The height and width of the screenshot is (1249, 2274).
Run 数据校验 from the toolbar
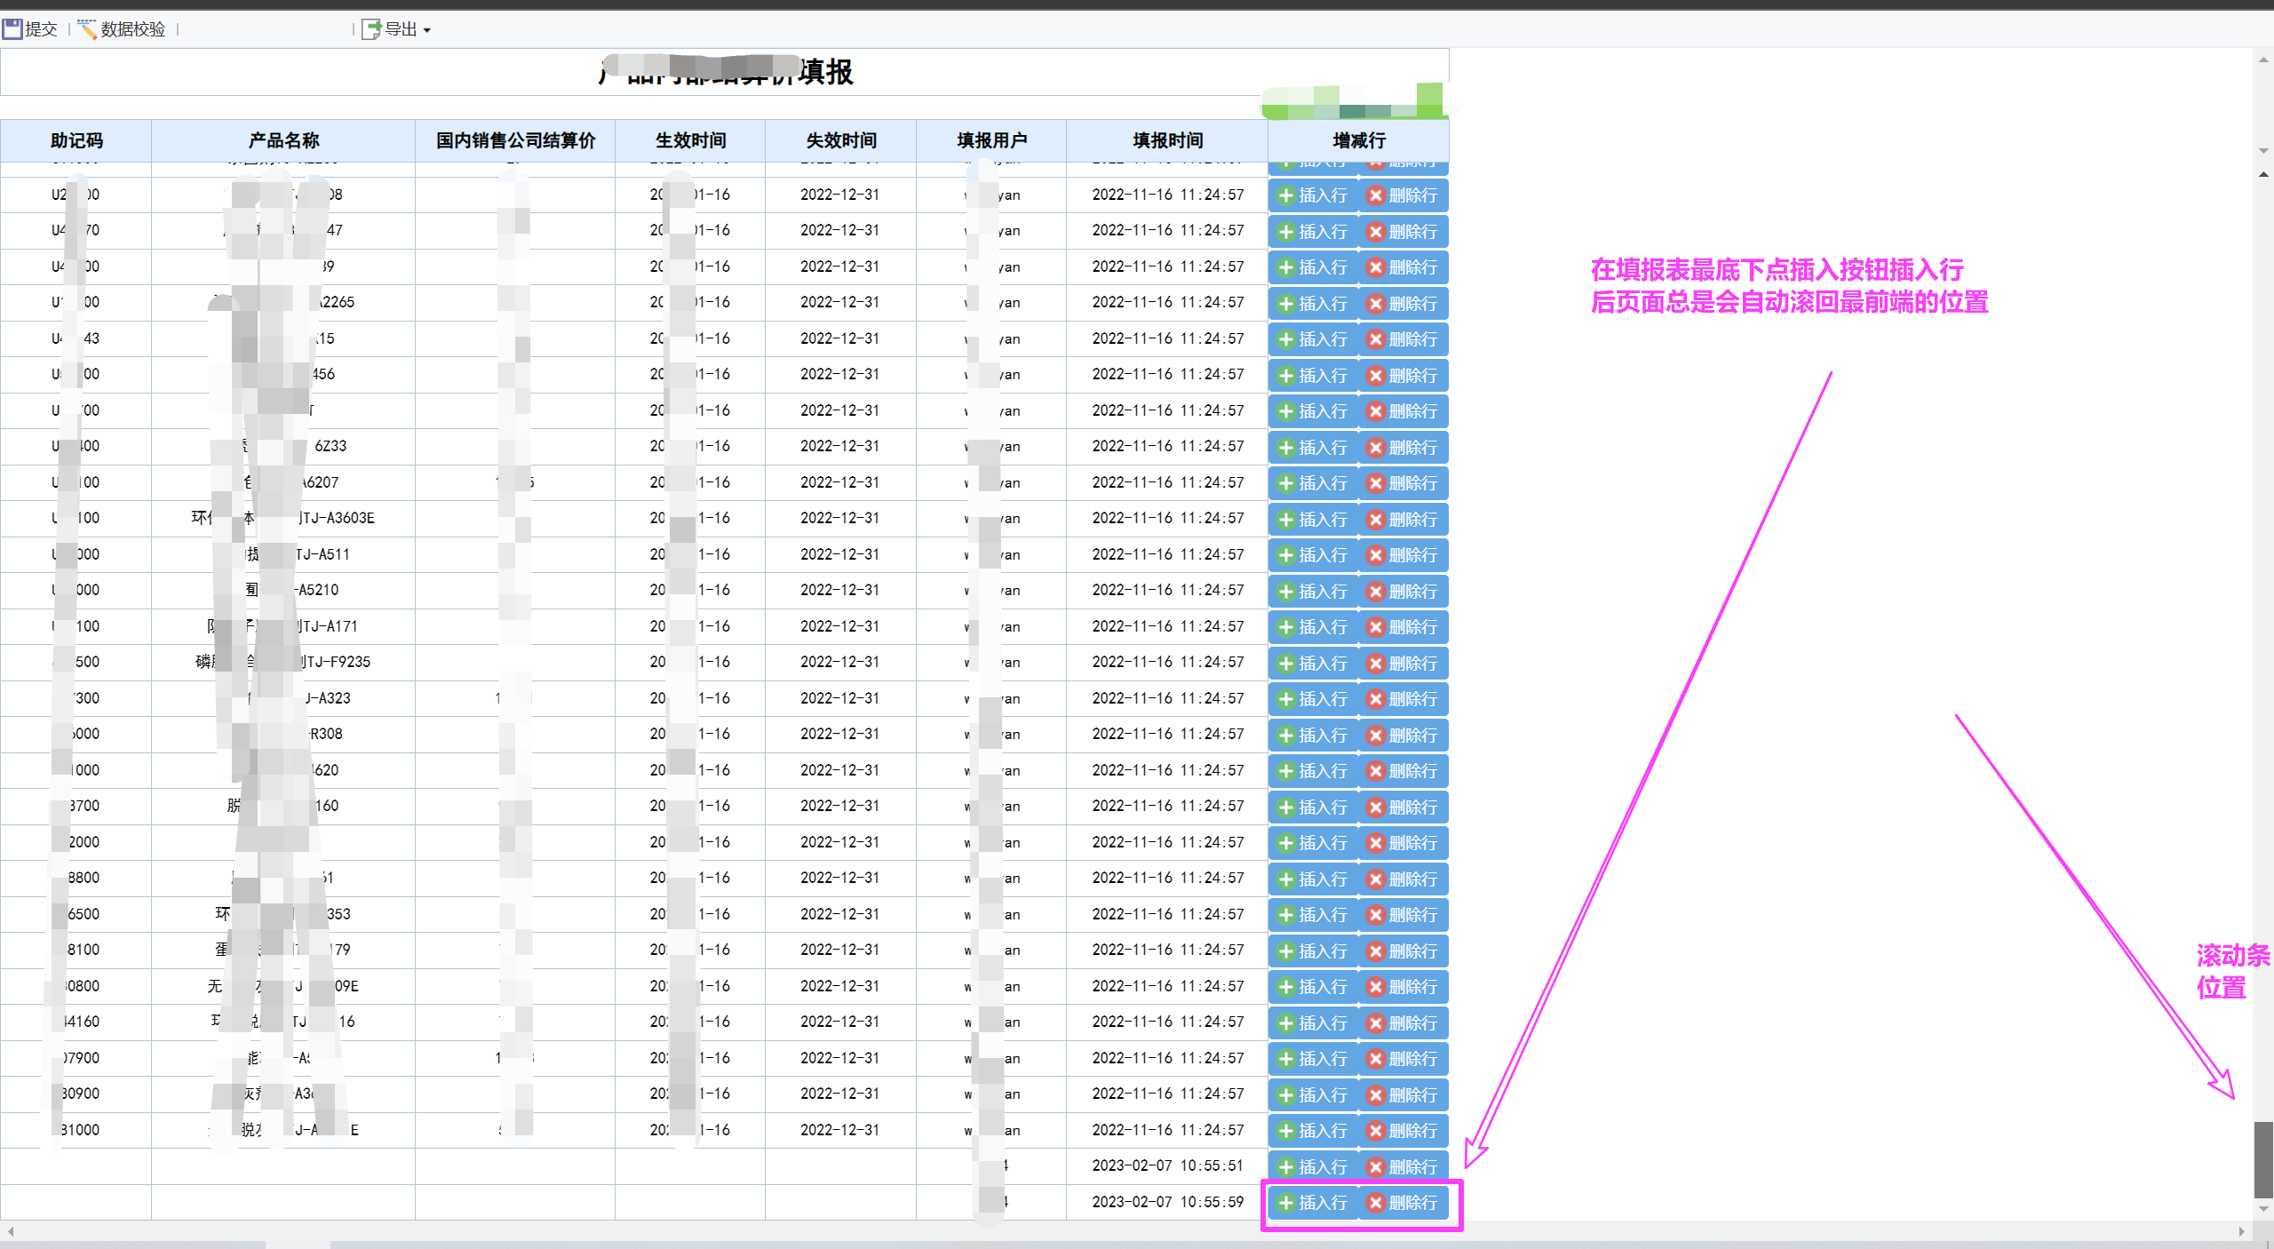(x=123, y=29)
